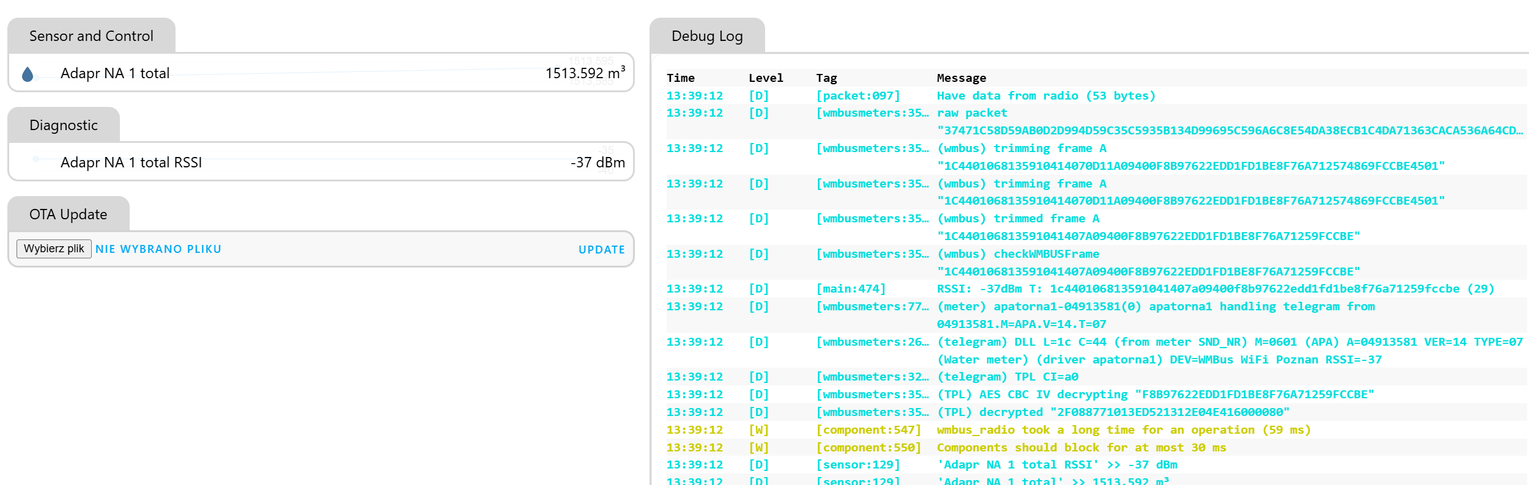The width and height of the screenshot is (1529, 485).
Task: Click the Tag column header
Action: [x=826, y=78]
